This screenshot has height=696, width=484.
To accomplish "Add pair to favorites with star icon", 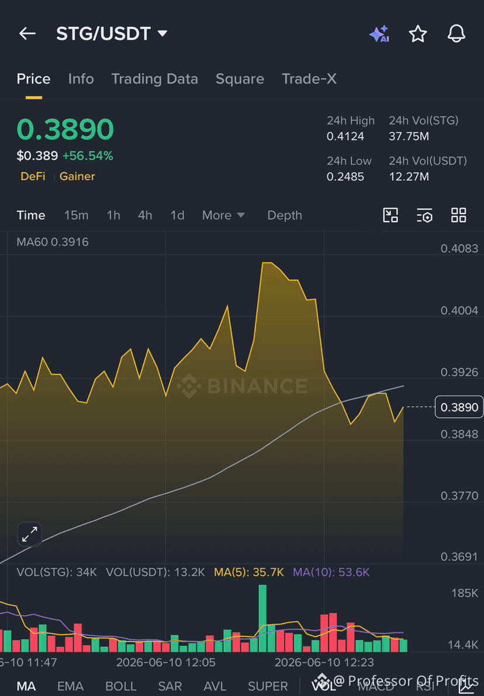I will pyautogui.click(x=417, y=34).
